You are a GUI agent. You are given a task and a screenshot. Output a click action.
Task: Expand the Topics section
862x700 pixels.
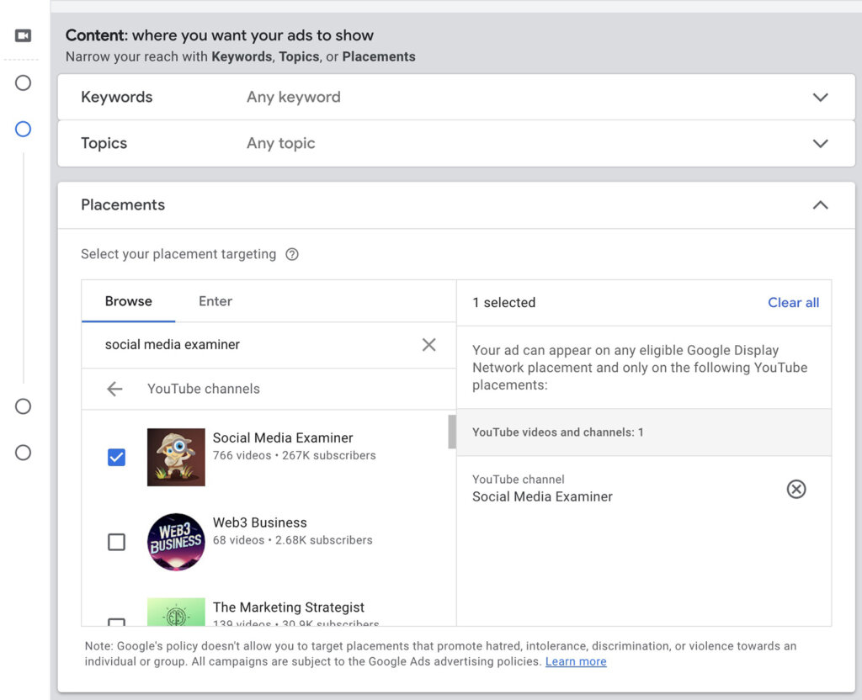pyautogui.click(x=821, y=143)
